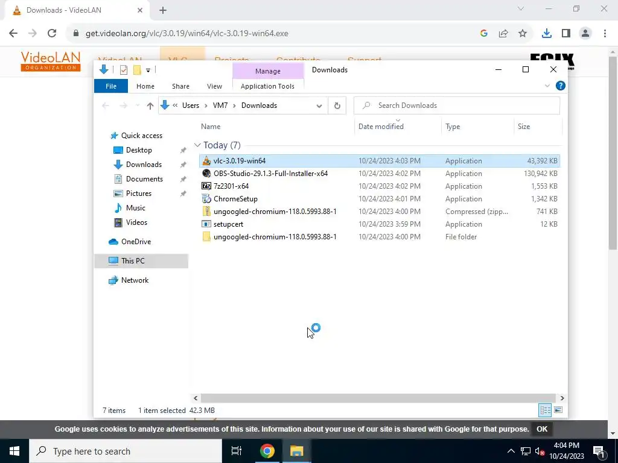Viewport: 618px width, 463px height.
Task: Open Customize Quick Access Toolbar dropdown
Action: 148,70
